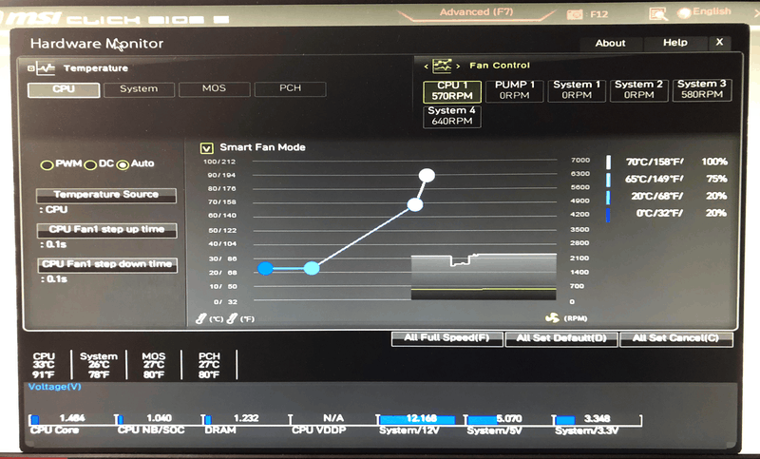Click the Voltage(V) label
Viewport: 760px width, 459px height.
(x=55, y=388)
